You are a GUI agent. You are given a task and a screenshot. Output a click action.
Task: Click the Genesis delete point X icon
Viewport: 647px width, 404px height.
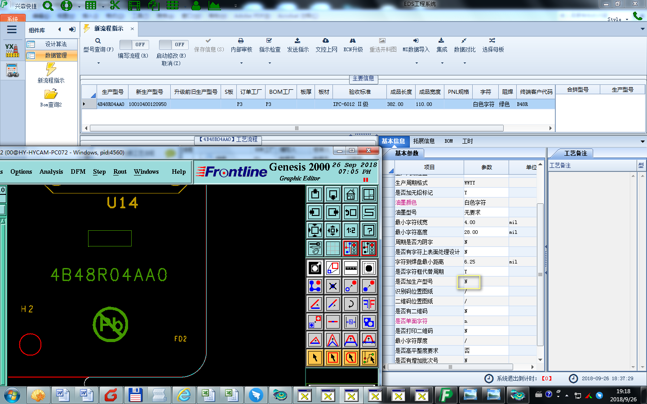tap(333, 286)
